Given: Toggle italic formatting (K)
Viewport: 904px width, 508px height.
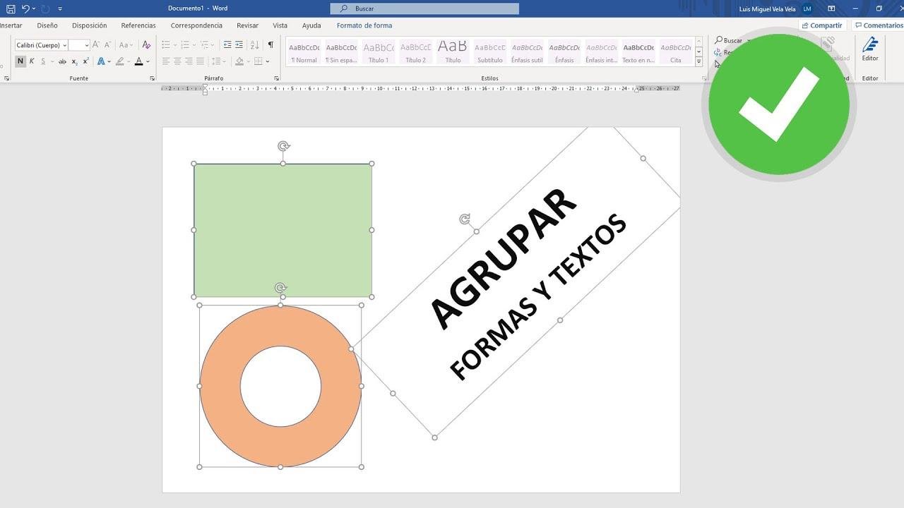Looking at the screenshot, I should click(x=32, y=61).
